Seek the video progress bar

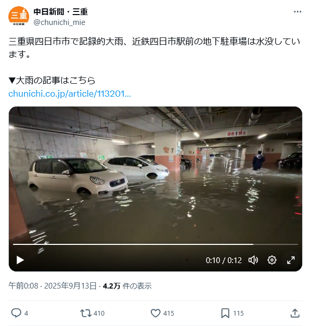click(155, 244)
